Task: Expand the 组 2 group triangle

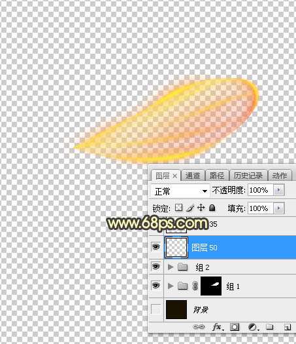Action: [x=171, y=267]
